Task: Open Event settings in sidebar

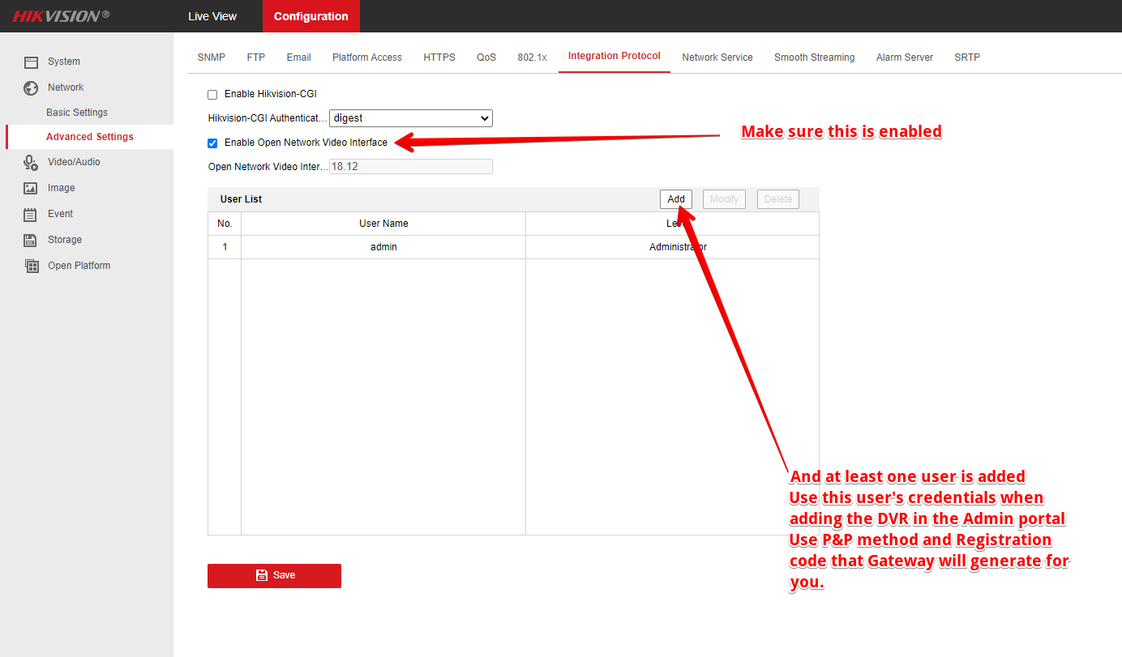Action: (61, 214)
